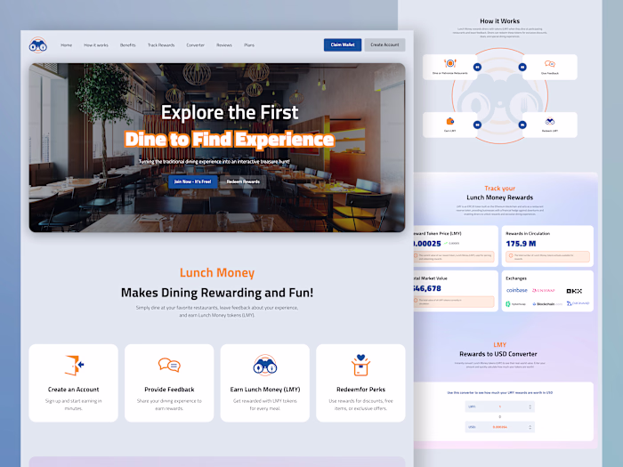Viewport: 623px width, 467px height.
Task: Click blue step badge beside Redeem LMY card
Action: click(522, 125)
